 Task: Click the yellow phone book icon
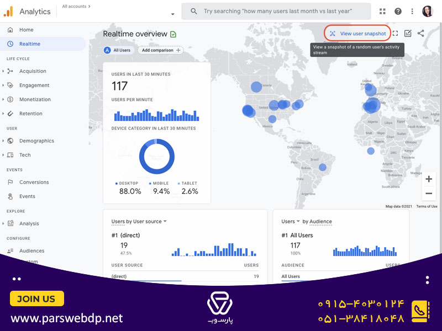tap(420, 311)
